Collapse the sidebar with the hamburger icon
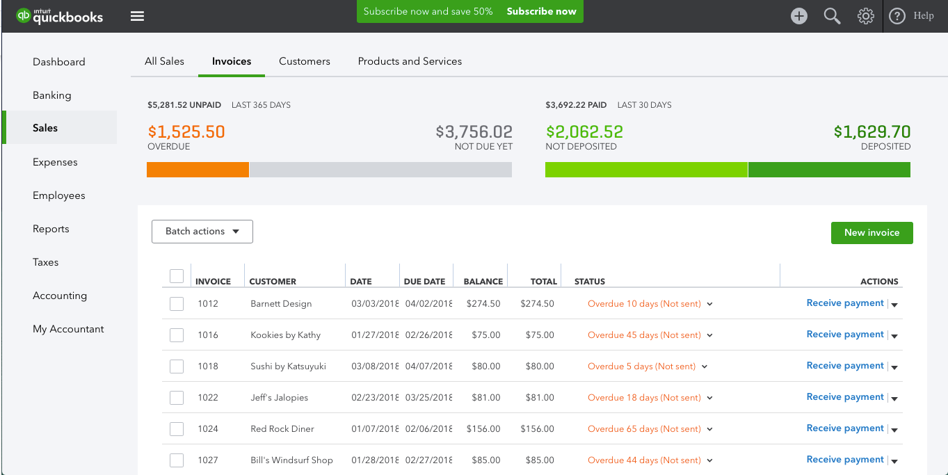The image size is (948, 475). pos(137,15)
